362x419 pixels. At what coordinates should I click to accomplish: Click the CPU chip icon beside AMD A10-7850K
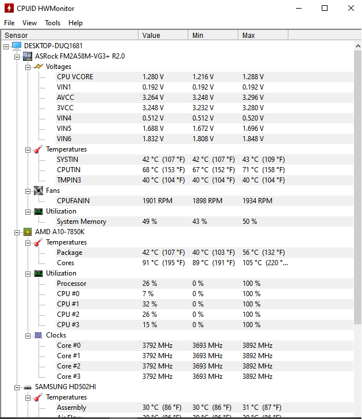27,232
